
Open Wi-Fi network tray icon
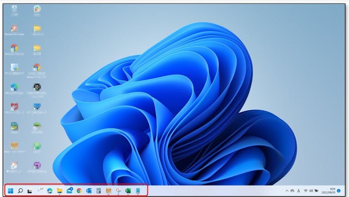[x=305, y=191]
